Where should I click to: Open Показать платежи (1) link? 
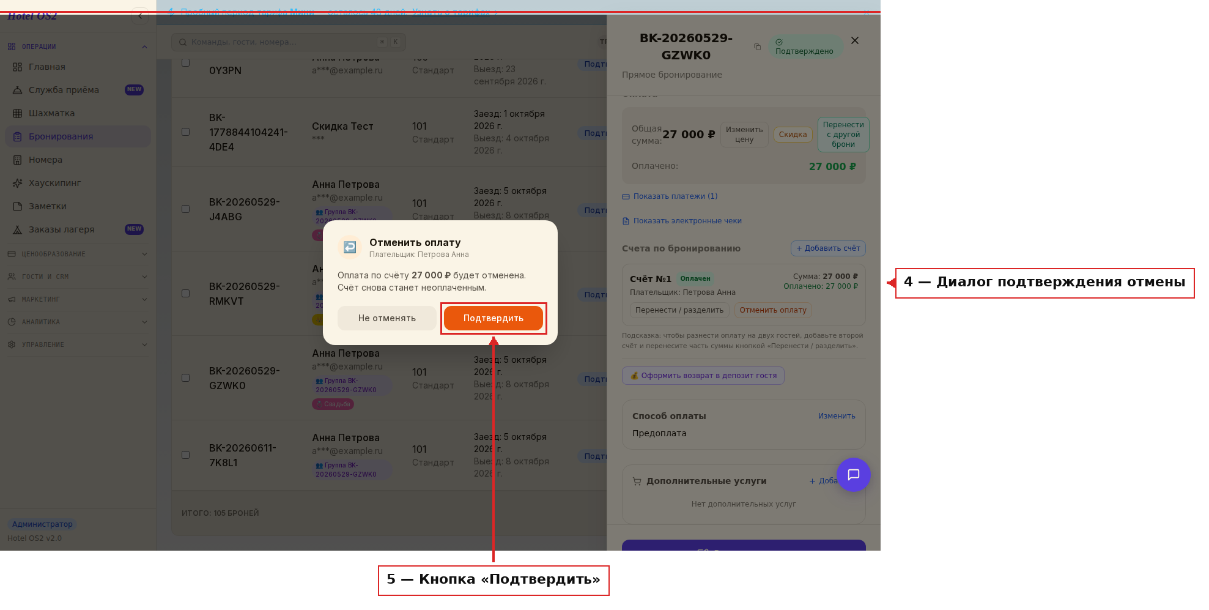coord(670,196)
